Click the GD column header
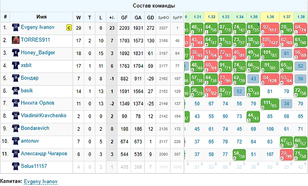Screen dimensions: 308x186 point(151,17)
